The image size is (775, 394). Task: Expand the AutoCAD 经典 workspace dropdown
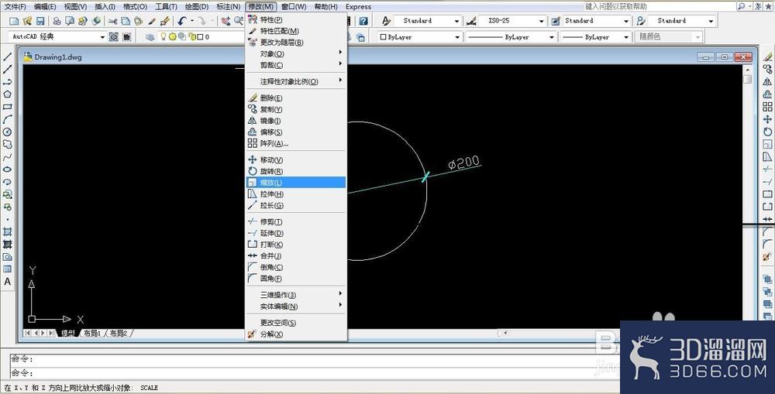(102, 36)
